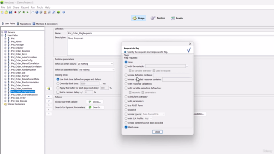
Task: Click the blue checkmark in Requests to flag dialog
Action: tap(189, 50)
